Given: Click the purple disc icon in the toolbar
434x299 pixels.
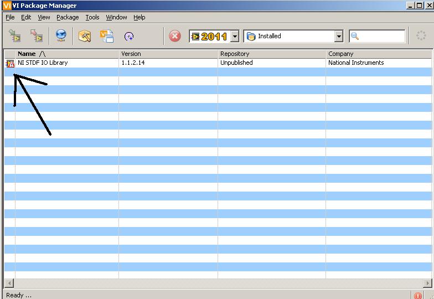Looking at the screenshot, I should (129, 37).
